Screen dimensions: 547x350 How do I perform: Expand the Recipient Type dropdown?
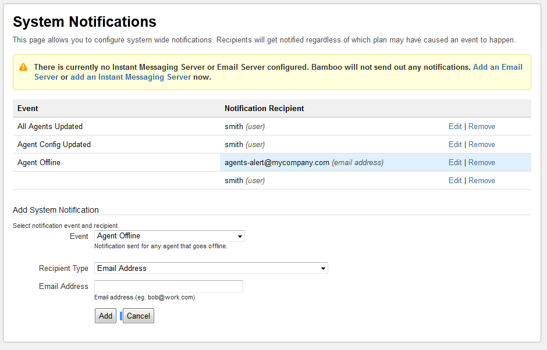(x=211, y=268)
